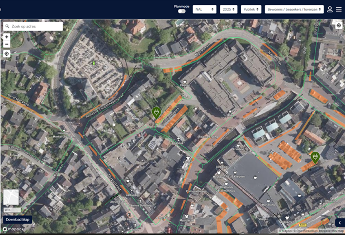The width and height of the screenshot is (345, 235).
Task: Click the OpenStreetMap attribution link
Action: (x=306, y=231)
